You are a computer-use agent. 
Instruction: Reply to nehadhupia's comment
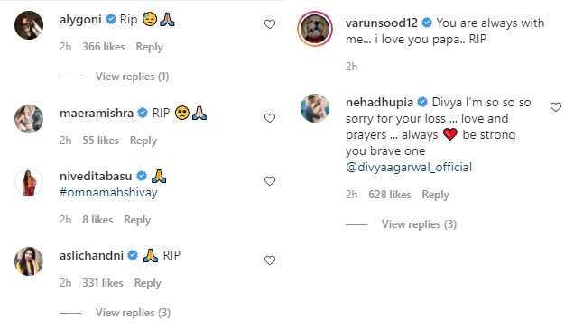tap(435, 195)
